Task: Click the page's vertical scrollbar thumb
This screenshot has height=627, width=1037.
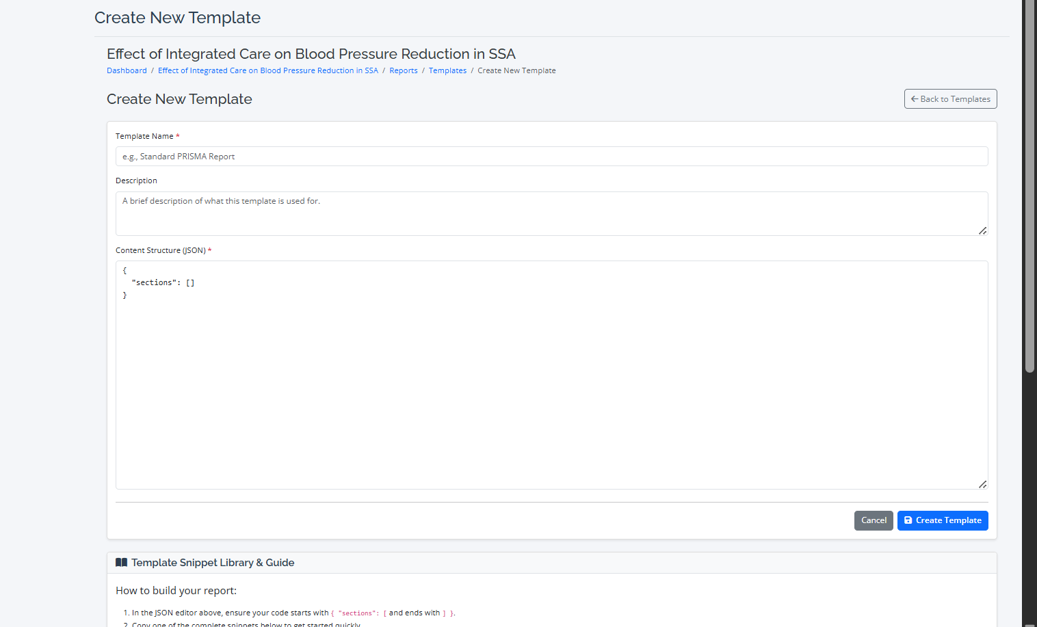Action: (1029, 185)
